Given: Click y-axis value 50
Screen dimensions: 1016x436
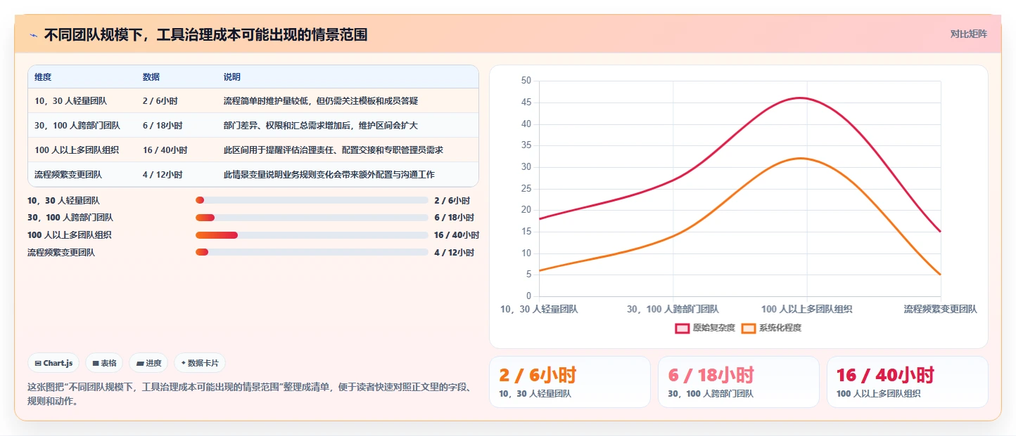Looking at the screenshot, I should [526, 81].
